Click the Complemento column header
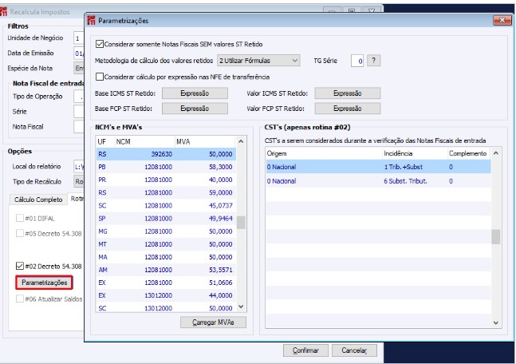The height and width of the screenshot is (364, 516). 469,153
